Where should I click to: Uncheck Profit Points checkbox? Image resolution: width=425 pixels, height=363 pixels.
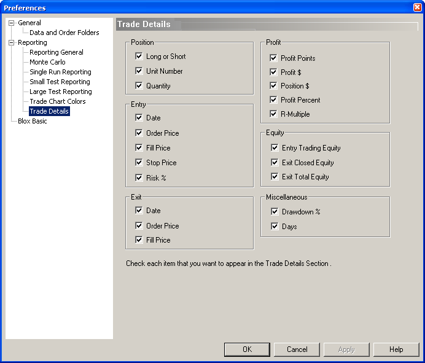(x=273, y=58)
